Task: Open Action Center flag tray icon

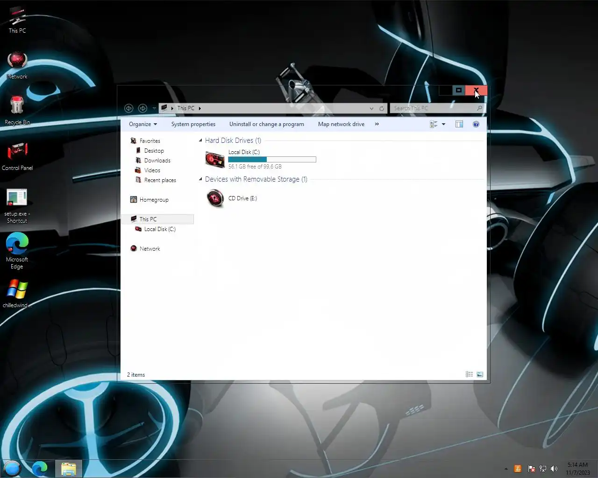Action: [x=531, y=469]
